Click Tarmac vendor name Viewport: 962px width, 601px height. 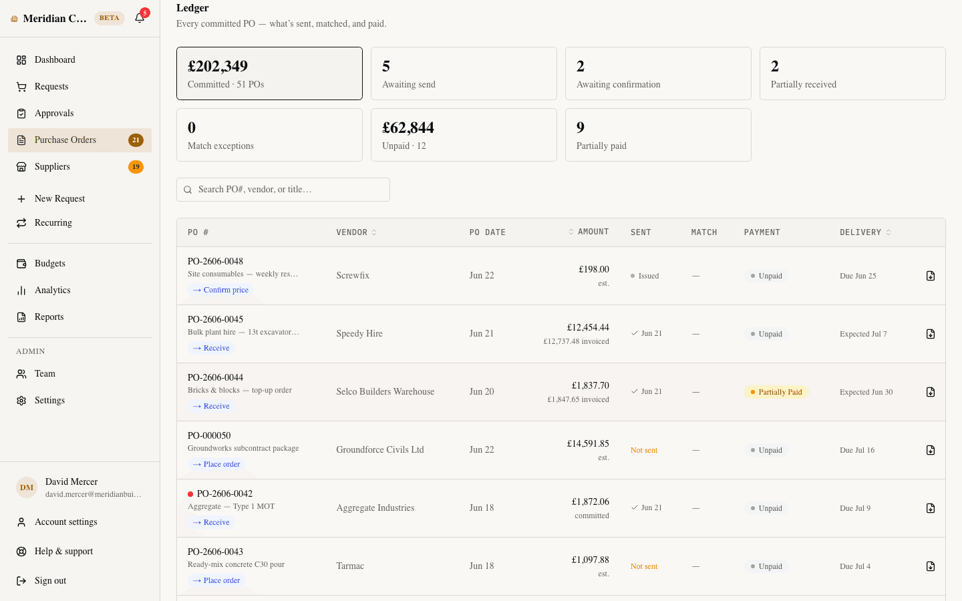click(x=350, y=566)
